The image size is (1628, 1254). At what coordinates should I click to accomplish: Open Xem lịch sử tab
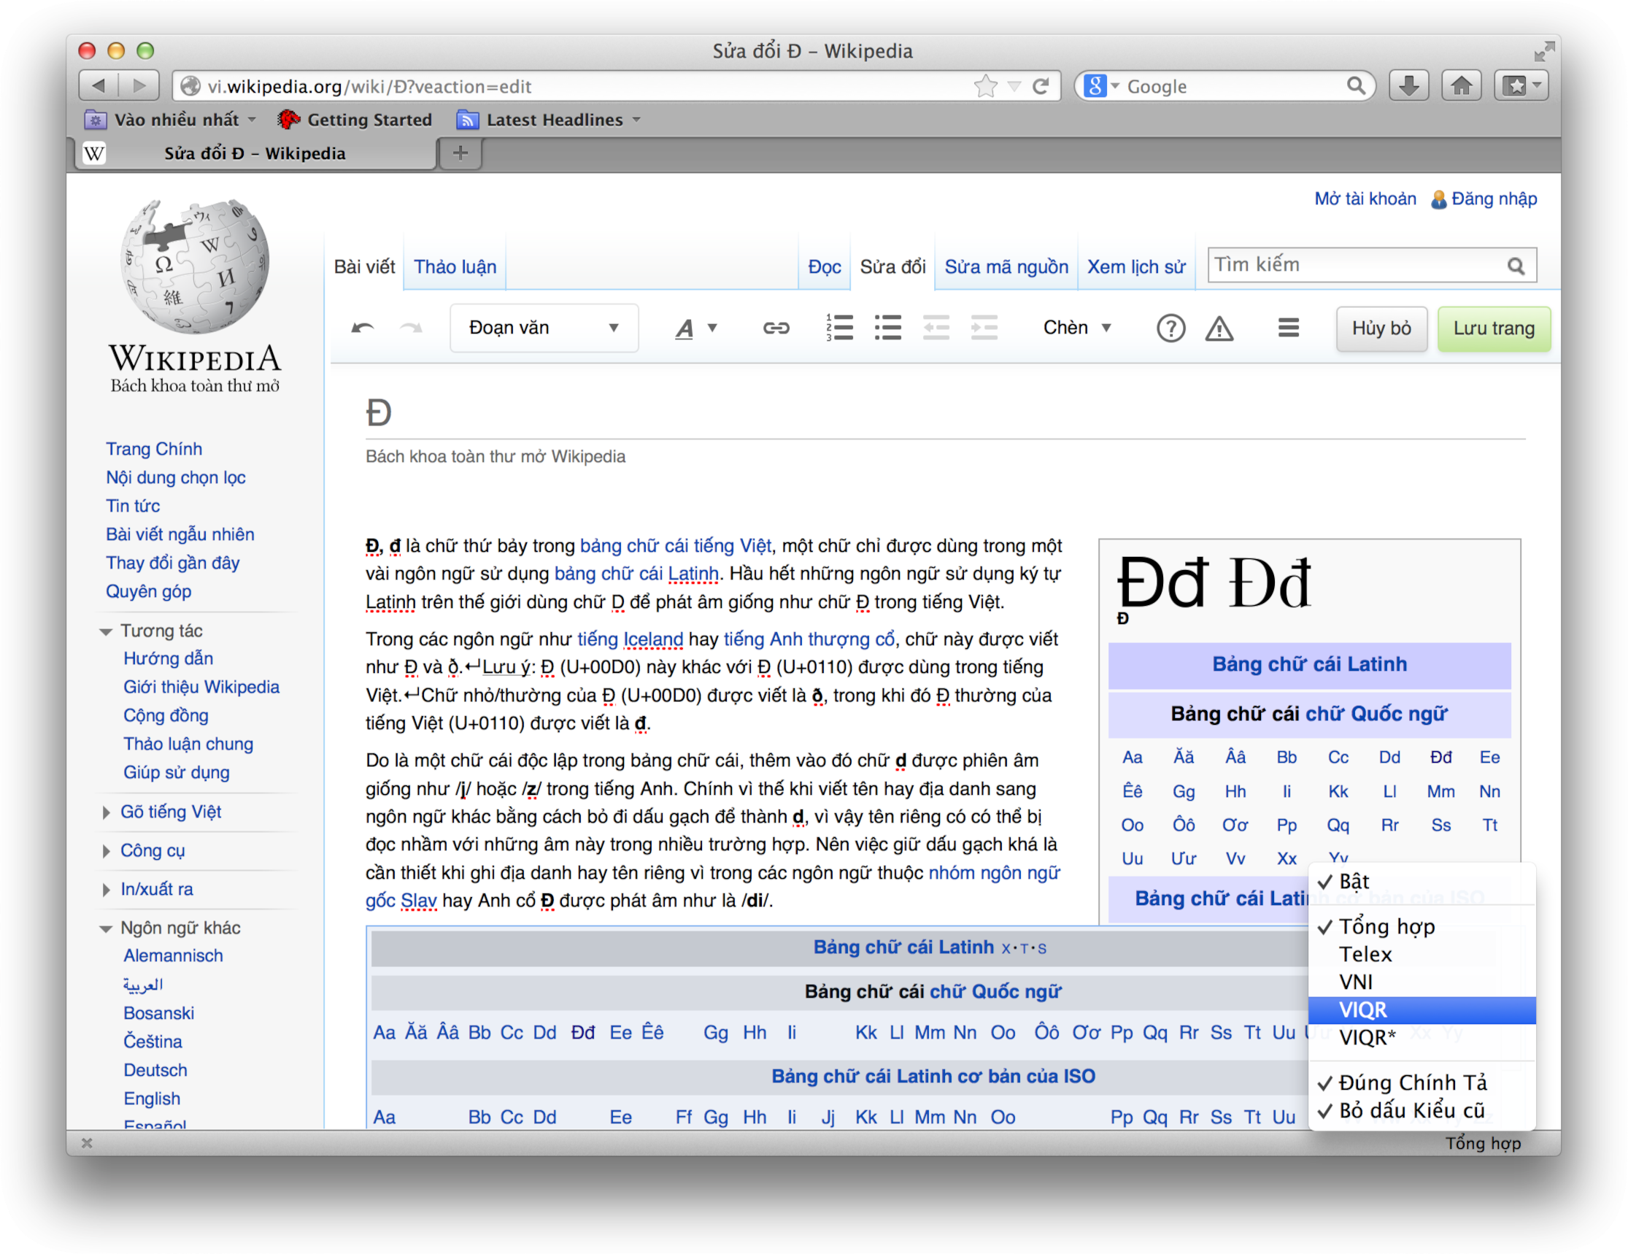pos(1136,267)
